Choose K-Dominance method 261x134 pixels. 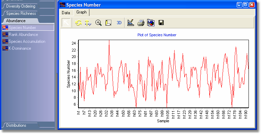20,48
